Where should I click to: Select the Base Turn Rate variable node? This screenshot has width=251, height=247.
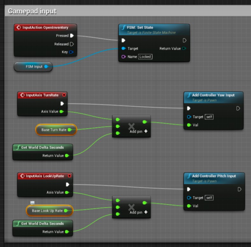(54, 130)
